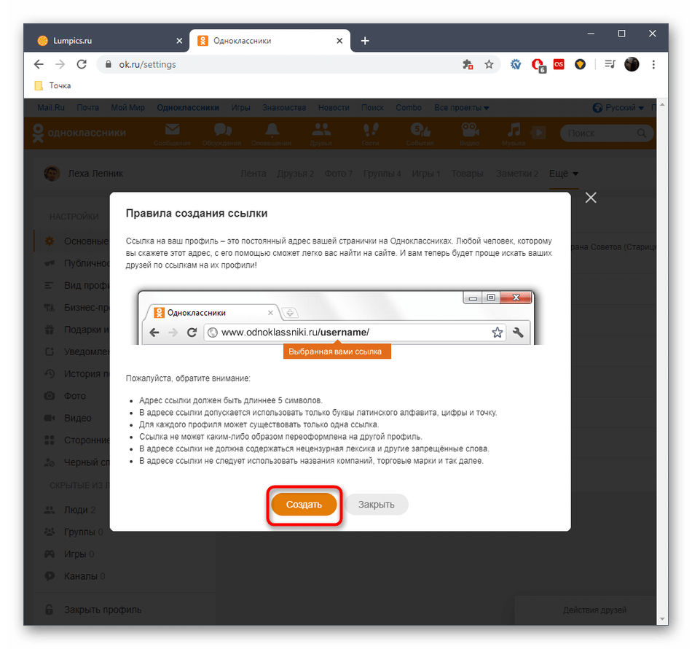Screen dimensions: 692x649
Task: Bookmark this page with the star icon
Action: (x=489, y=64)
